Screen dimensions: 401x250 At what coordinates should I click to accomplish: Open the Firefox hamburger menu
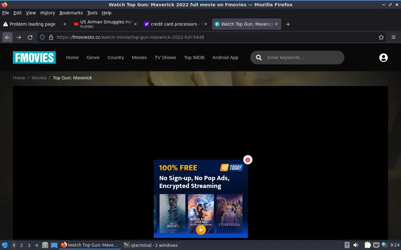[393, 37]
